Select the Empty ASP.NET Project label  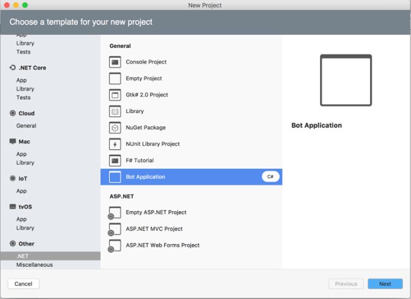[156, 212]
